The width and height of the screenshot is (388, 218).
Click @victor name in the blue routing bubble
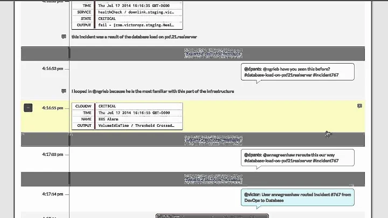(x=252, y=194)
